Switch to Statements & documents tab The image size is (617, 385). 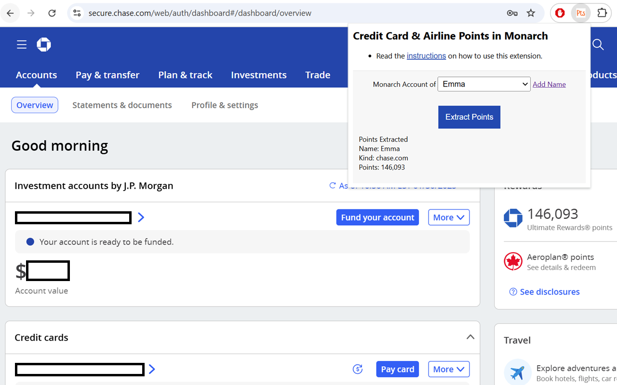(122, 105)
